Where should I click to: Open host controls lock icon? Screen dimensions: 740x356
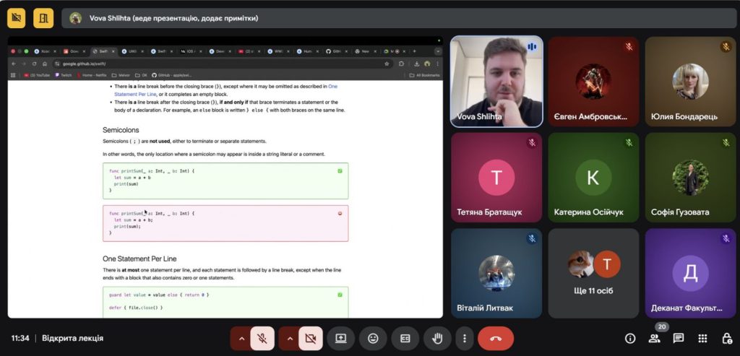[x=726, y=338]
